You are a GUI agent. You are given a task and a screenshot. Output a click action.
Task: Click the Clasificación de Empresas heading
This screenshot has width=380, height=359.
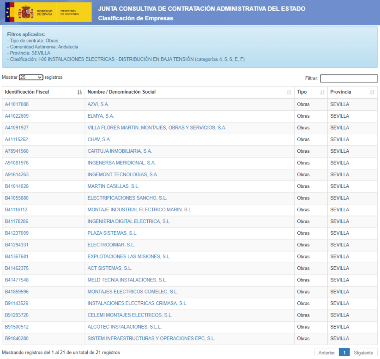point(135,18)
